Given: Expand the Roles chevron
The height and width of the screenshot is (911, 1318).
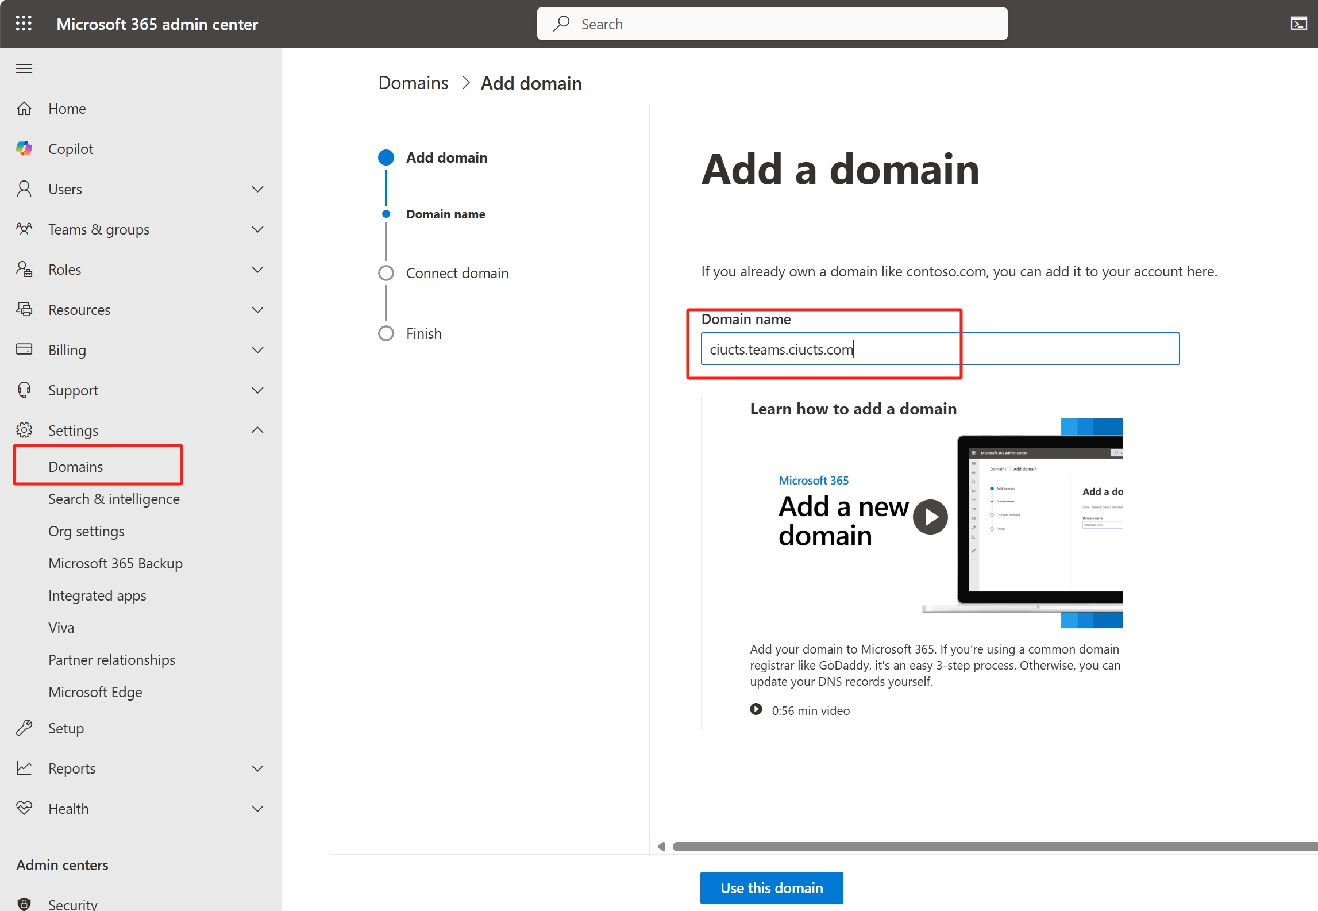Looking at the screenshot, I should (258, 270).
